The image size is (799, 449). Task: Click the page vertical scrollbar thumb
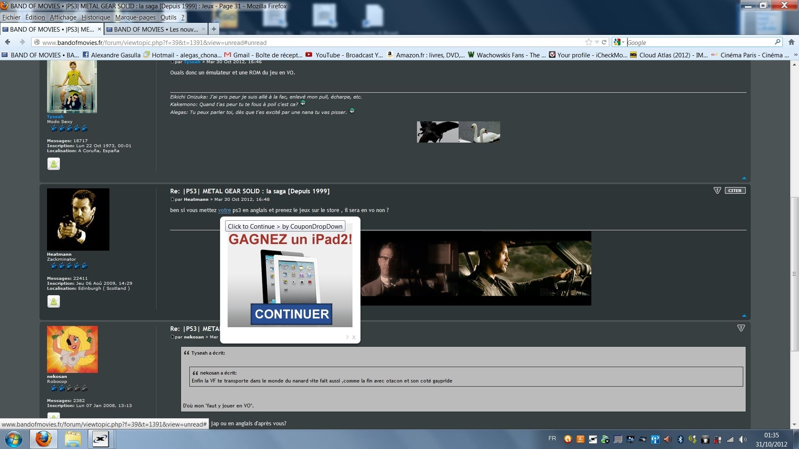point(794,274)
